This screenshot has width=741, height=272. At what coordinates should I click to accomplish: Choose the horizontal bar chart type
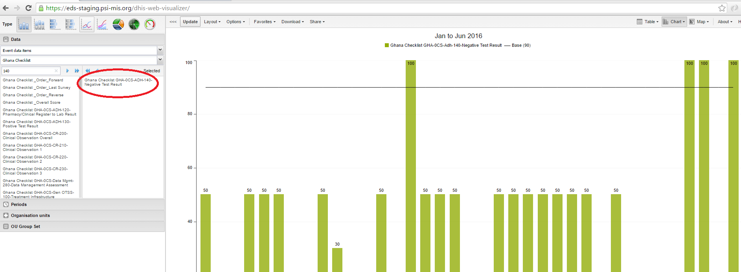[55, 24]
